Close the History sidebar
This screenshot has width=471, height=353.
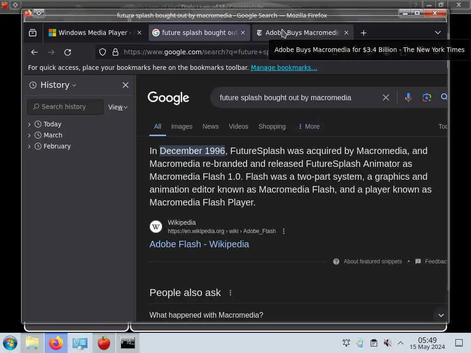pyautogui.click(x=126, y=85)
